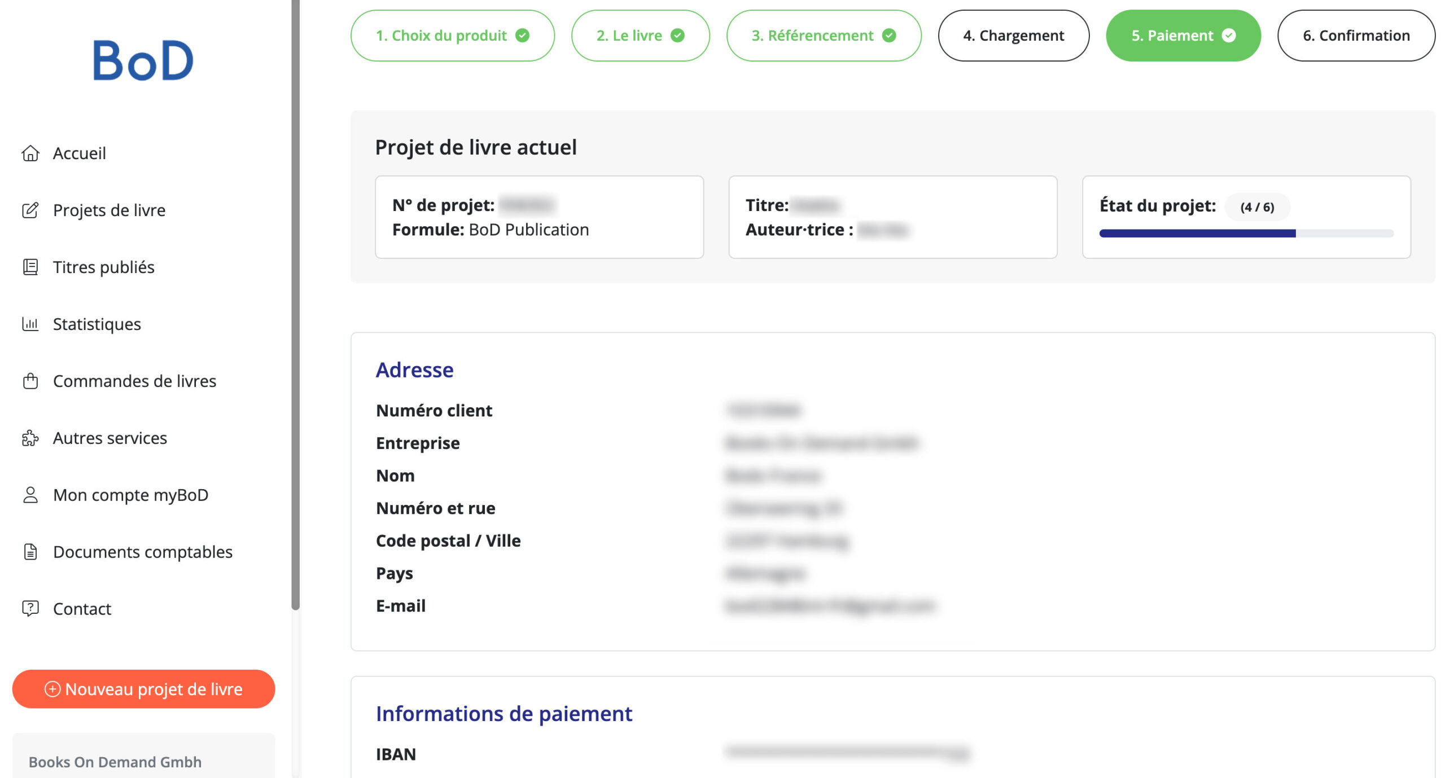
Task: Click the Code postal / Ville label
Action: pos(448,540)
